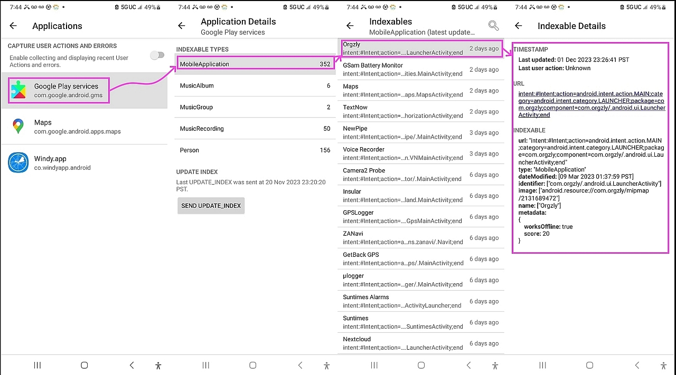This screenshot has height=375, width=676.
Task: Click the Windy.app icon
Action: coord(18,162)
